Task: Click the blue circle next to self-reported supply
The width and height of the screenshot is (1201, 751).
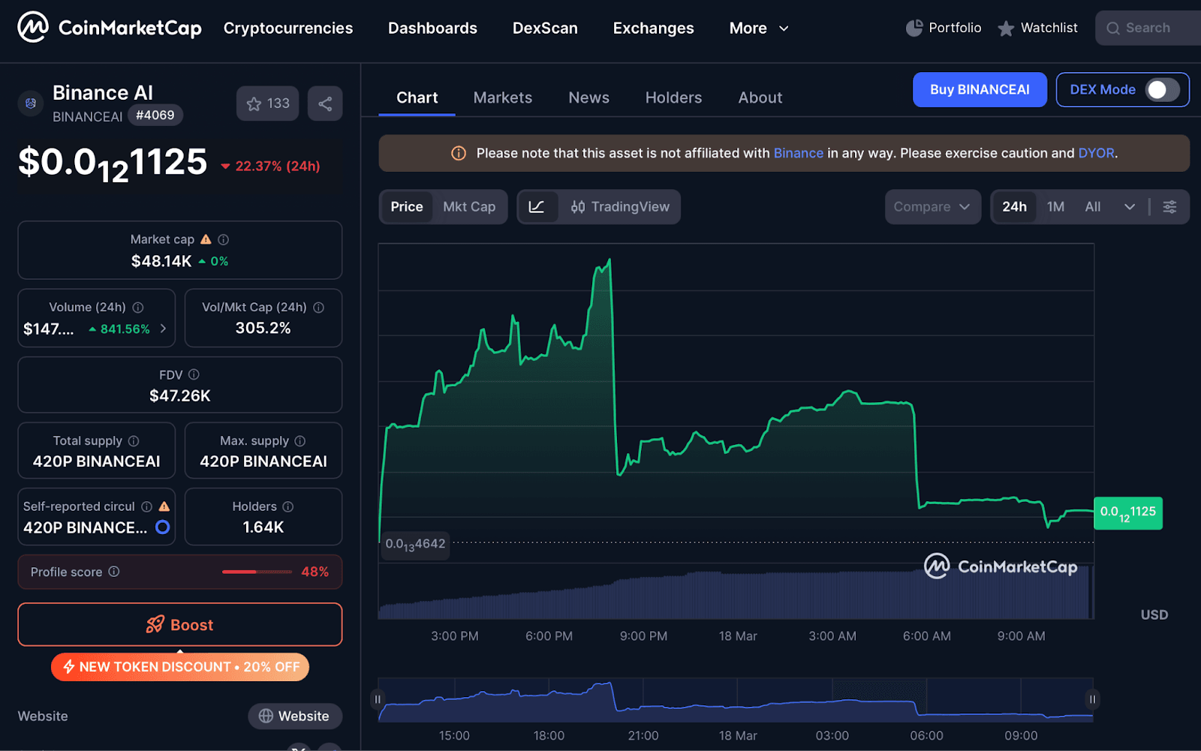Action: coord(162,527)
